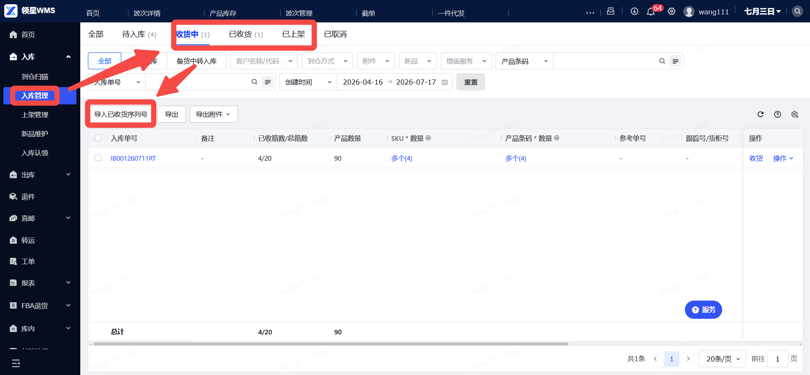The image size is (810, 375).
Task: Open the 创建时间 dropdown
Action: pyautogui.click(x=308, y=82)
